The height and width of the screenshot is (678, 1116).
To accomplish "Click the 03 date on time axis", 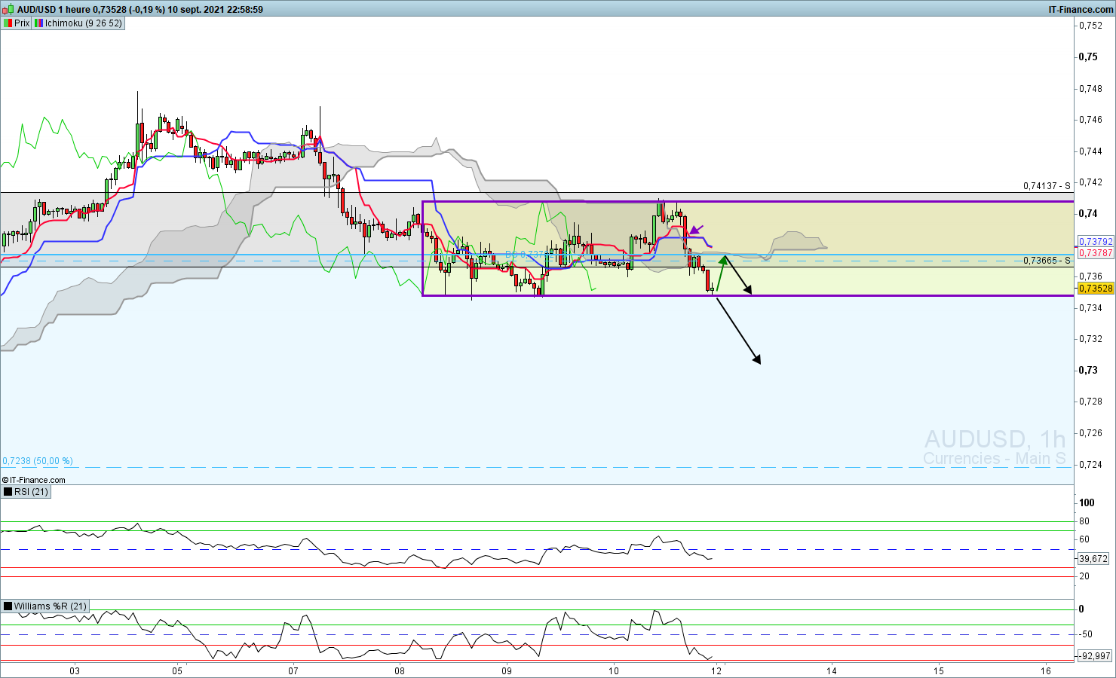I will click(x=75, y=671).
